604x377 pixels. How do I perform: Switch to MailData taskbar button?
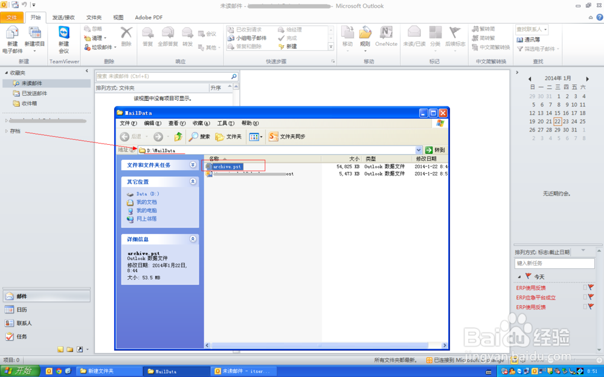[176, 371]
